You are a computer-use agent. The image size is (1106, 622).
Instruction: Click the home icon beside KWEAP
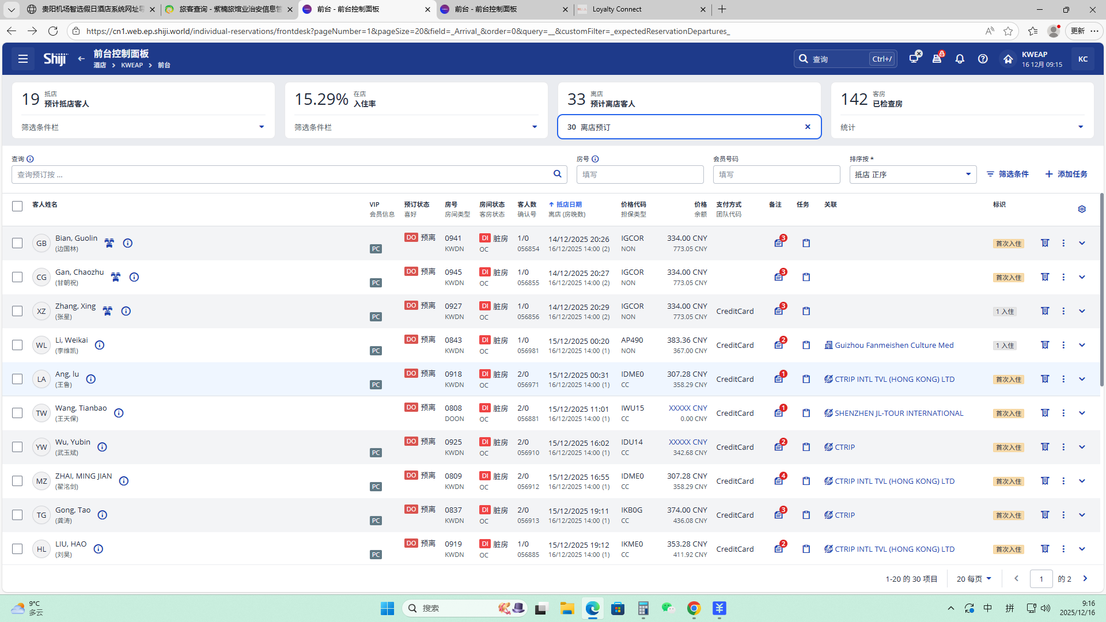(x=1007, y=59)
